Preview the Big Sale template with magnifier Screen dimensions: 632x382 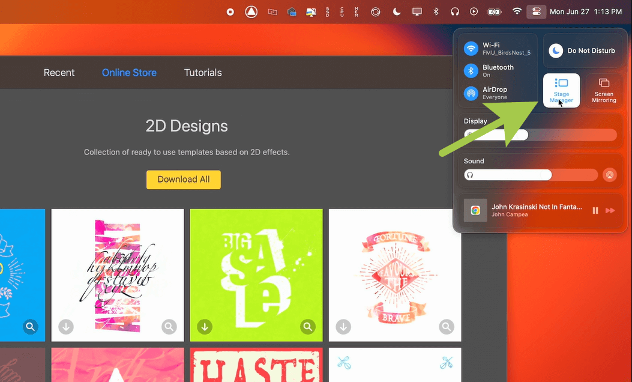tap(308, 327)
